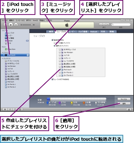Open the トップレート sidebar playlist
Image resolution: width=134 pixels, height=143 pixels.
tap(10, 71)
